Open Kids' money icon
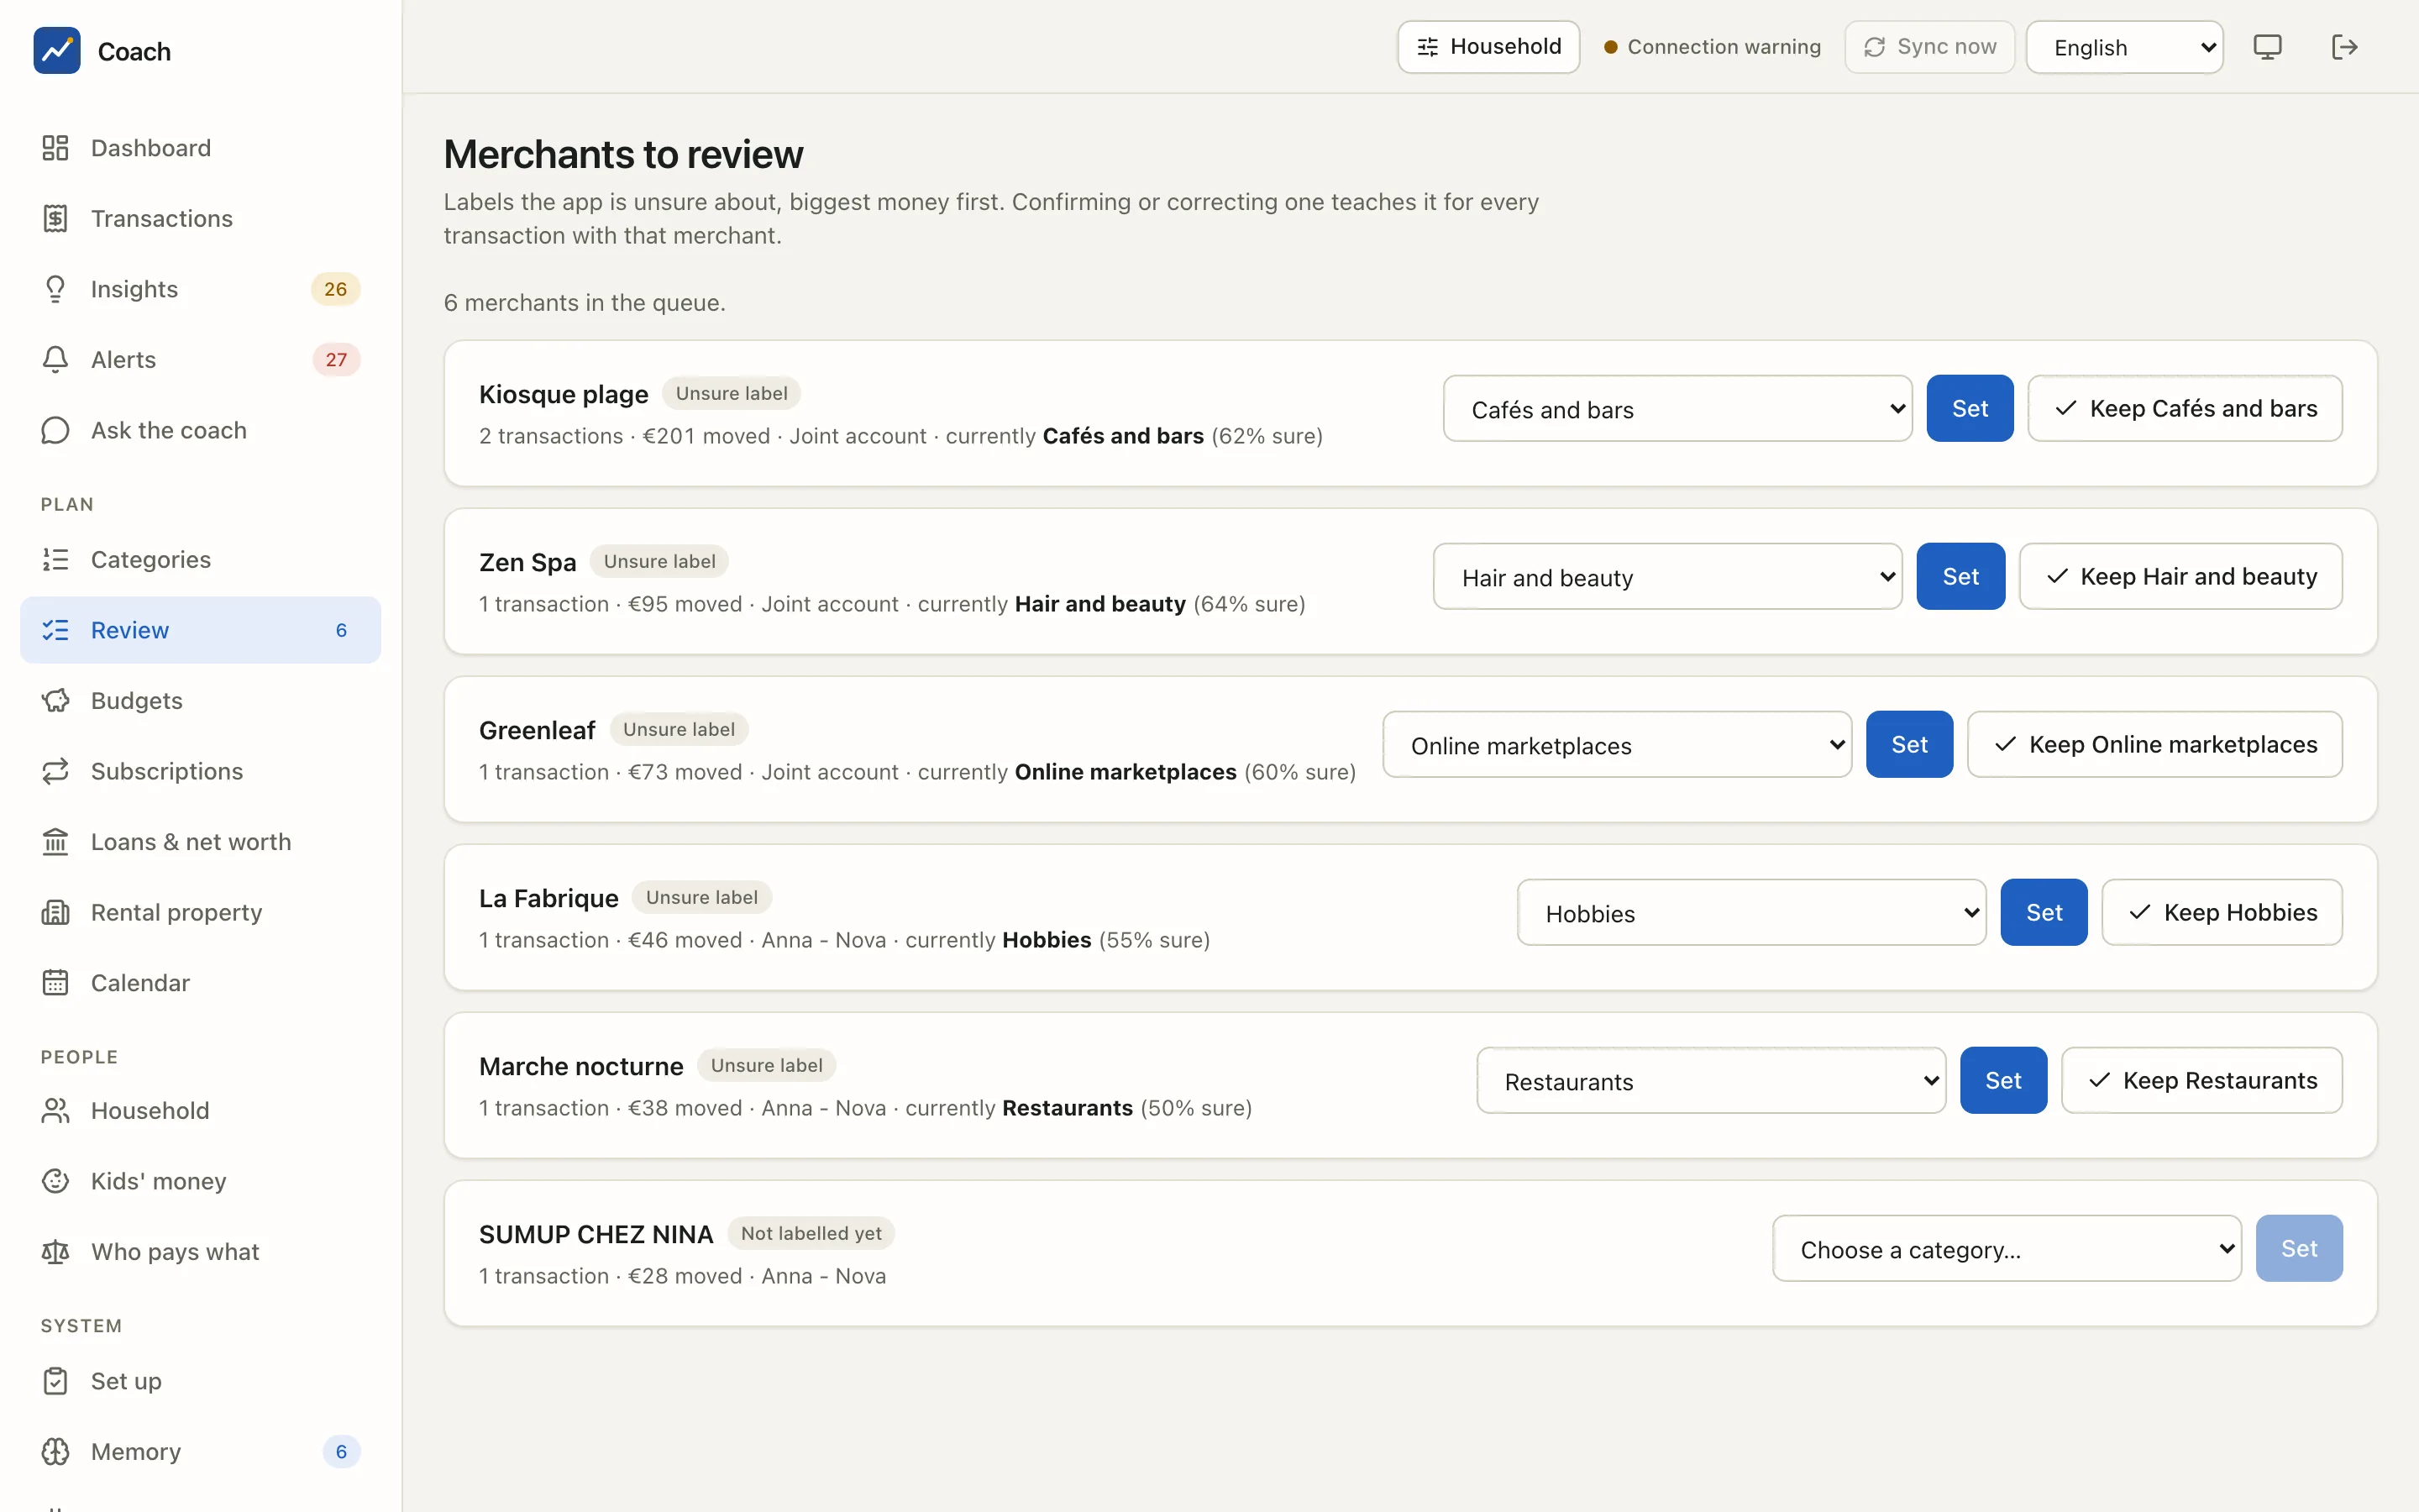This screenshot has height=1512, width=2419. [55, 1181]
